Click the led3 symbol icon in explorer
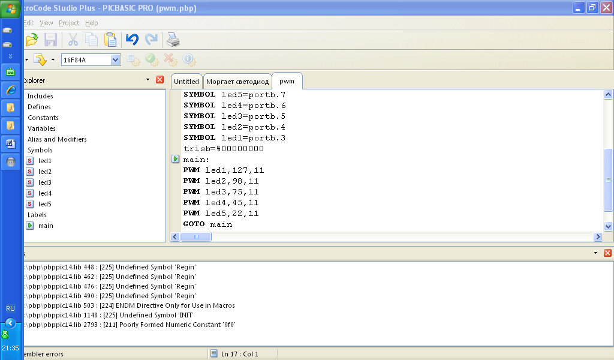 click(30, 182)
